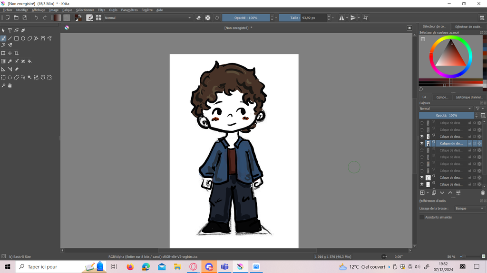Duplicate the layer with the copy icon
Image resolution: width=487 pixels, height=273 pixels.
pyautogui.click(x=434, y=192)
